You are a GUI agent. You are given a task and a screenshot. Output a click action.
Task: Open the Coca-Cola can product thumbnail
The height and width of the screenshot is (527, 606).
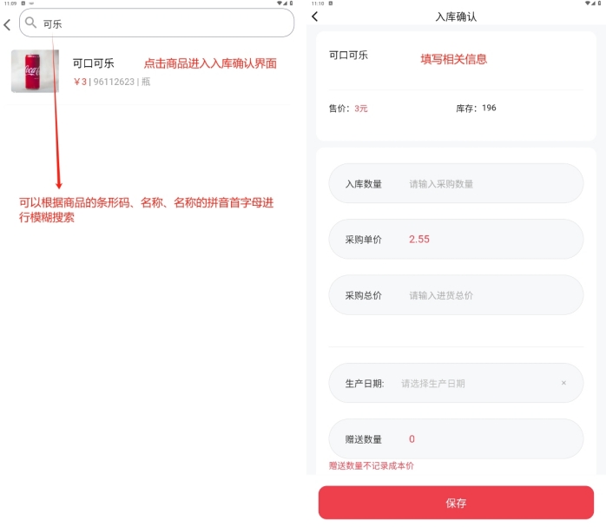(x=36, y=71)
